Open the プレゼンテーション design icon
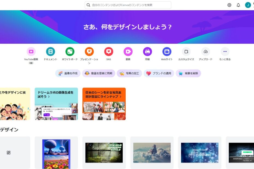 [x=89, y=52]
